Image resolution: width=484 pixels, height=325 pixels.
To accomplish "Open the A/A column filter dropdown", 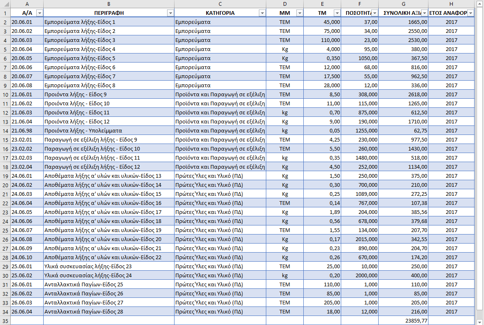I will 40,13.
